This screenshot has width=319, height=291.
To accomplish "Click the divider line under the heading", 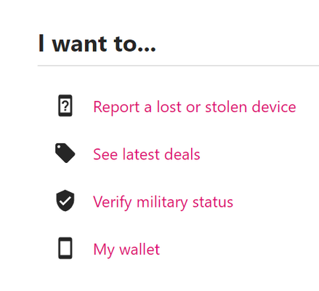I will click(178, 65).
